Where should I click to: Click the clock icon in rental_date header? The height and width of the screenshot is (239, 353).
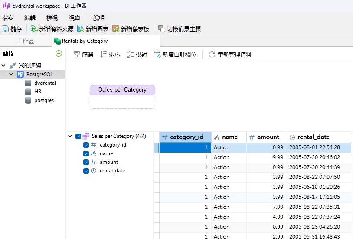click(292, 137)
